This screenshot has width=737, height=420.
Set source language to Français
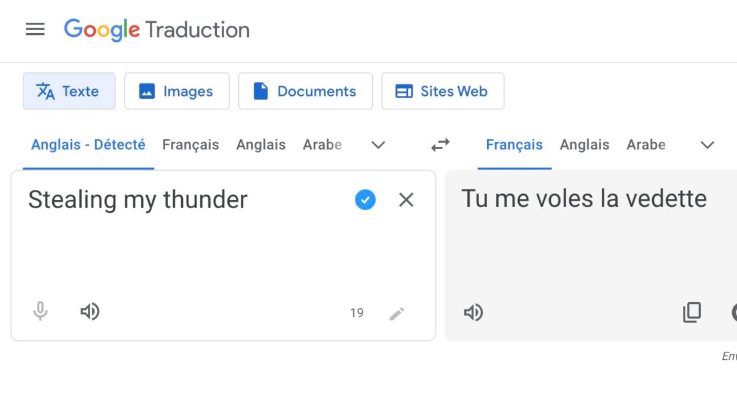click(x=190, y=145)
